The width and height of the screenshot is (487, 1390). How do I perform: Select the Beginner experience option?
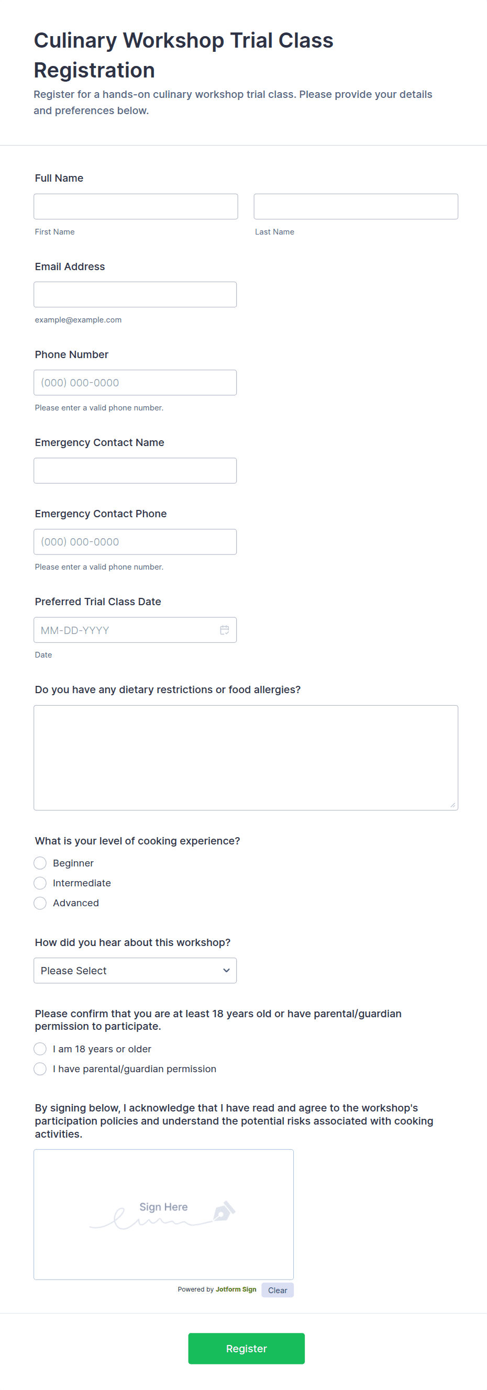pyautogui.click(x=40, y=863)
